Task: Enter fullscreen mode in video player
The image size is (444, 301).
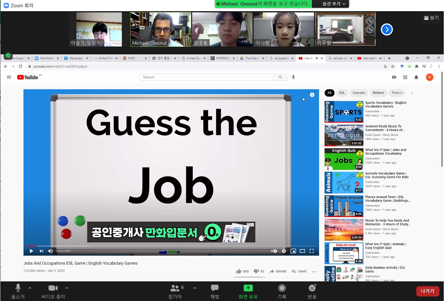Action: tap(312, 251)
